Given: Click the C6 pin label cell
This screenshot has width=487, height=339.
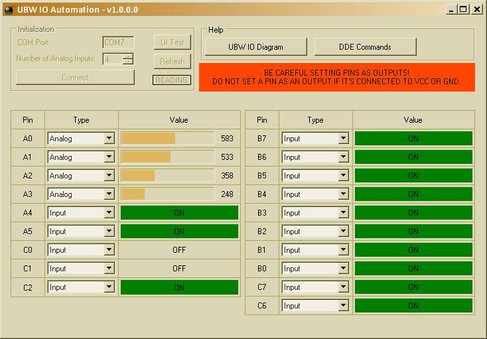Looking at the screenshot, I should pyautogui.click(x=262, y=306).
